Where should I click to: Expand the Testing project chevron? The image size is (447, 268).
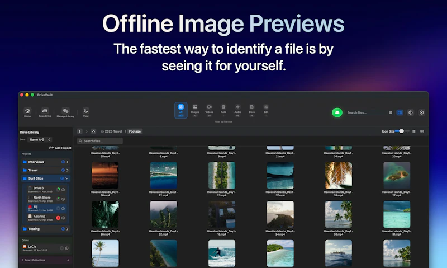68,229
